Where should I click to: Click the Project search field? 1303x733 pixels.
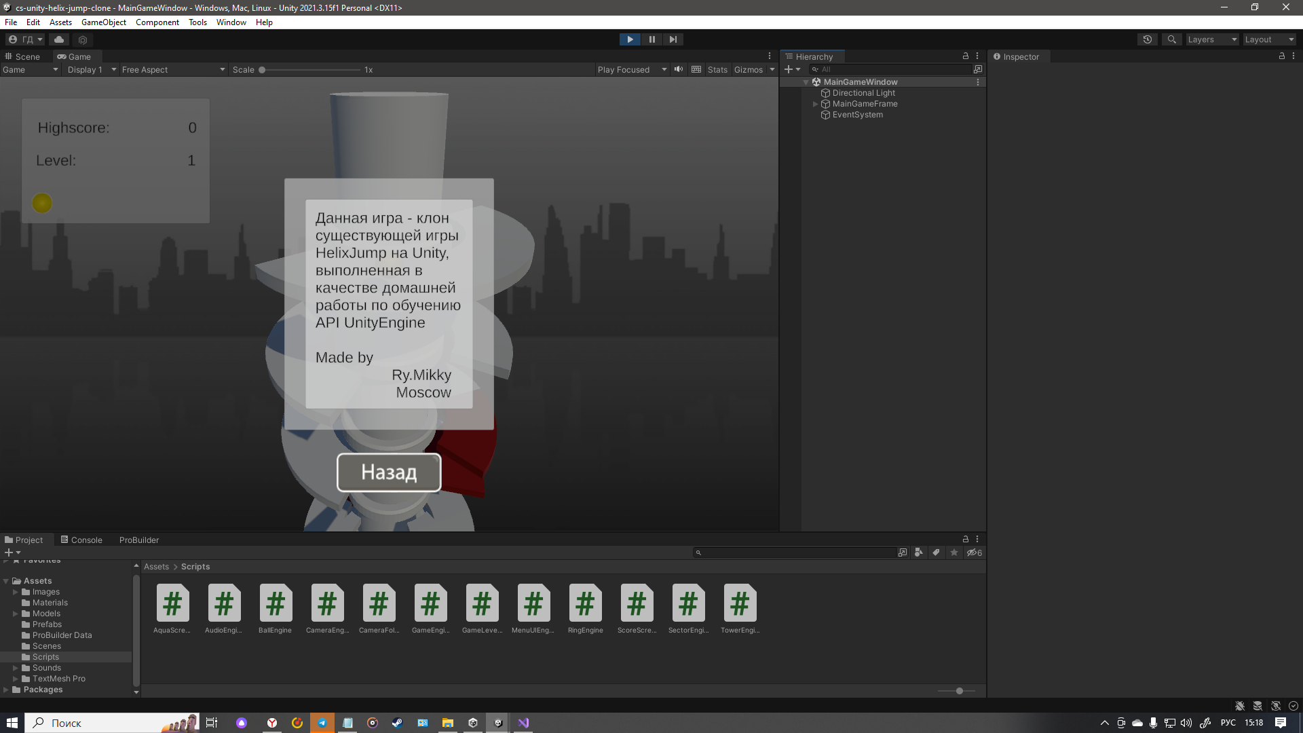click(797, 552)
